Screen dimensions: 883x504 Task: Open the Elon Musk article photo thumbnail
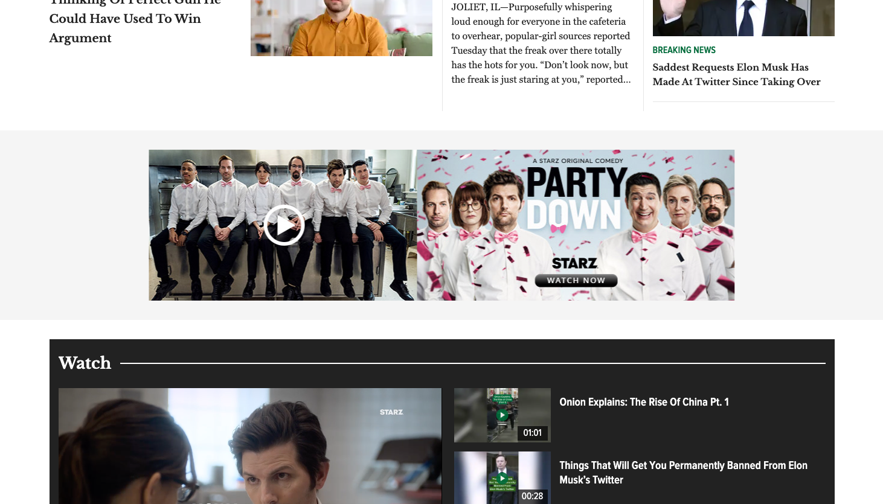[x=743, y=18]
